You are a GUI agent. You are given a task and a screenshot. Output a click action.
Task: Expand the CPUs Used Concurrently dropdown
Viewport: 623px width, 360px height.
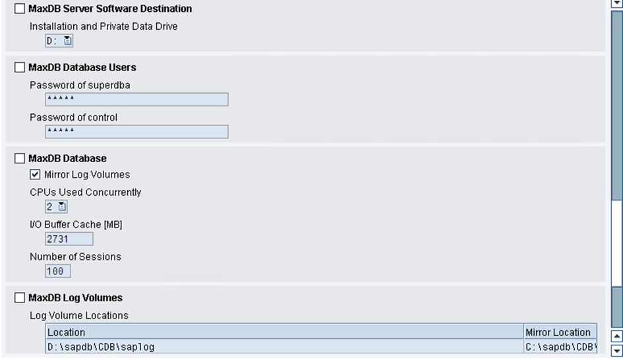[62, 206]
